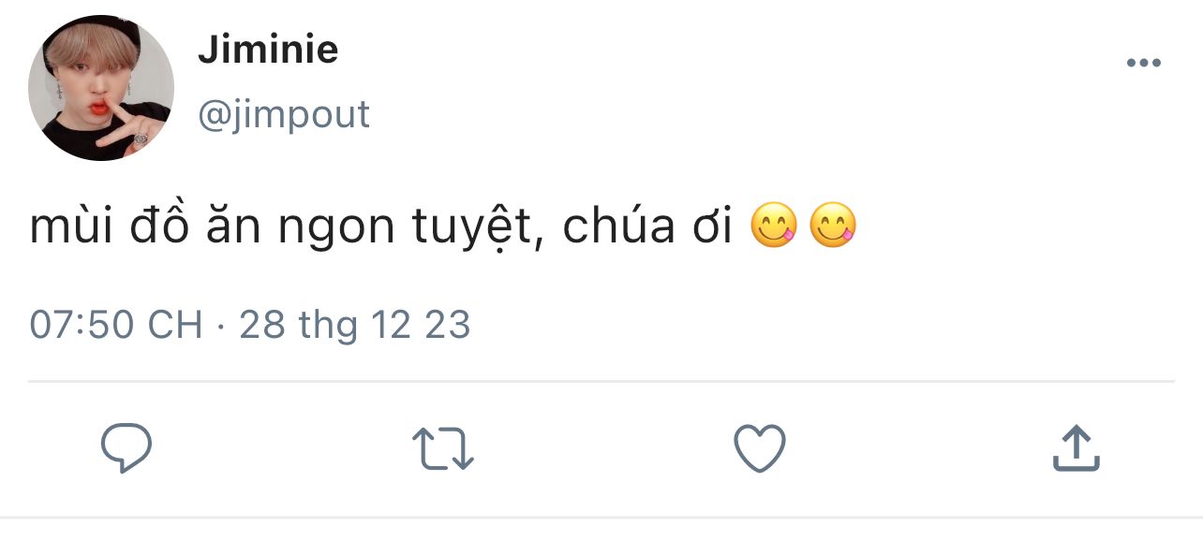Open the more options ellipsis menu
The height and width of the screenshot is (555, 1203).
[1143, 64]
